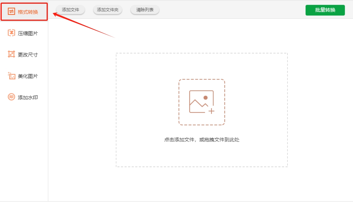Viewport: 353px width, 202px height.
Task: Click the 添加水印 stamp icon
Action: pos(11,97)
